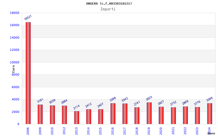The image size is (218, 136).
Task: Click the x-axis year label 2016
Action: click(x=113, y=131)
